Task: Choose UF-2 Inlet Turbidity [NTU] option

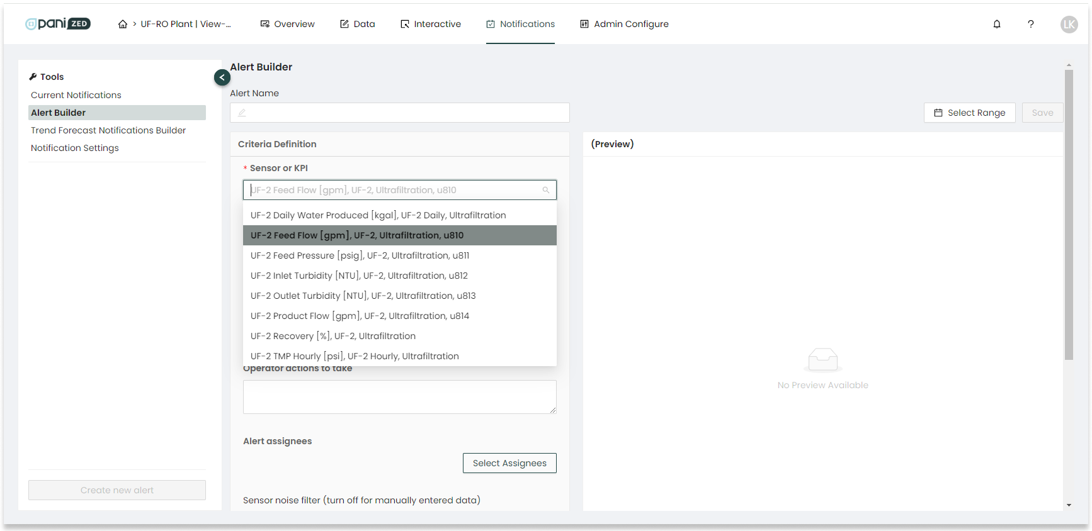Action: (359, 276)
